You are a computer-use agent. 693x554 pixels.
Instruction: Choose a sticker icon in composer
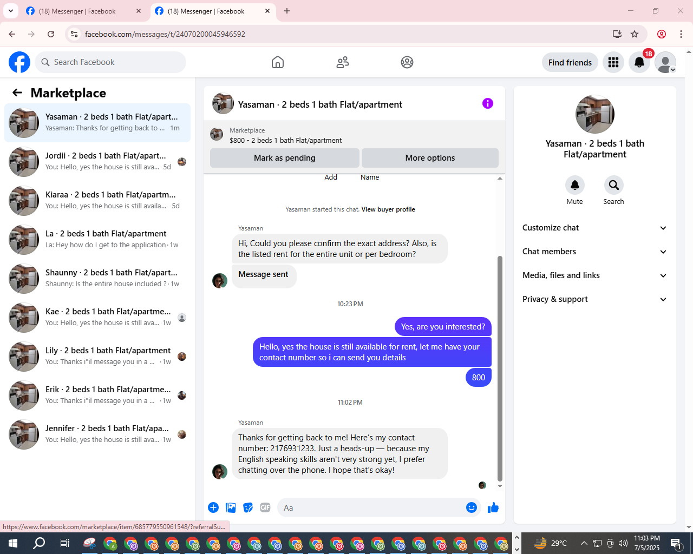pyautogui.click(x=249, y=507)
